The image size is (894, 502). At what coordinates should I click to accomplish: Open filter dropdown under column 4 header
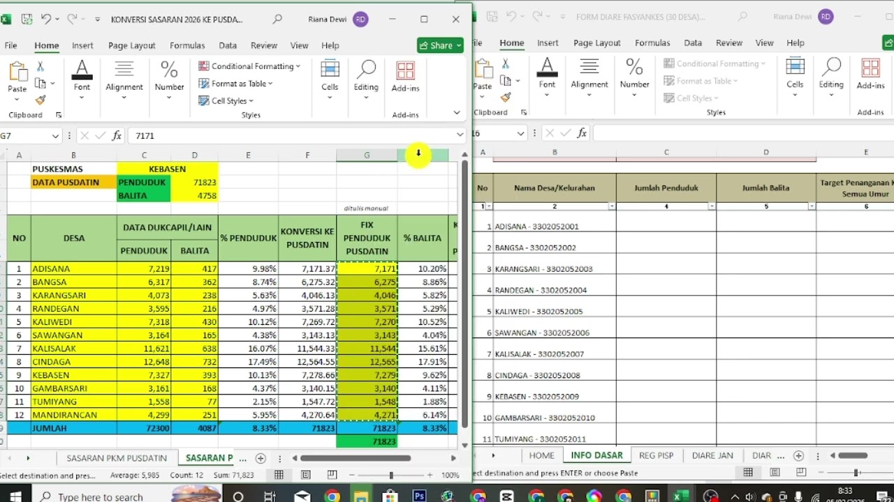click(x=712, y=206)
